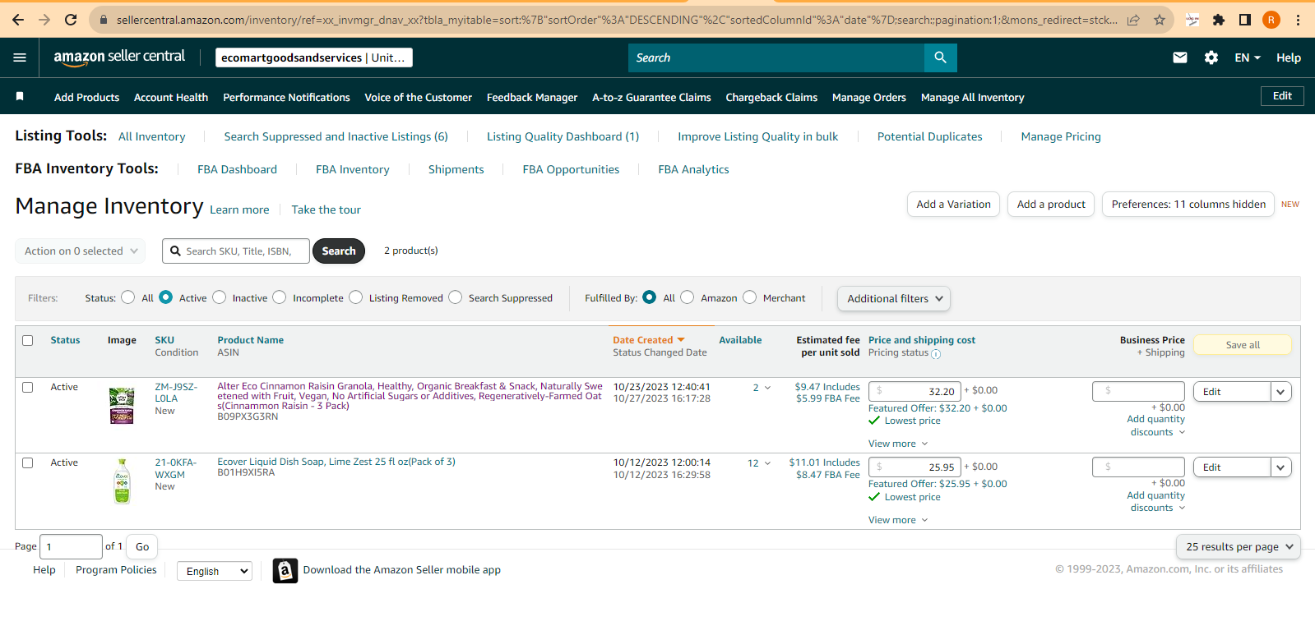Expand available quantity 12 chevron
The height and width of the screenshot is (635, 1315).
pyautogui.click(x=768, y=463)
